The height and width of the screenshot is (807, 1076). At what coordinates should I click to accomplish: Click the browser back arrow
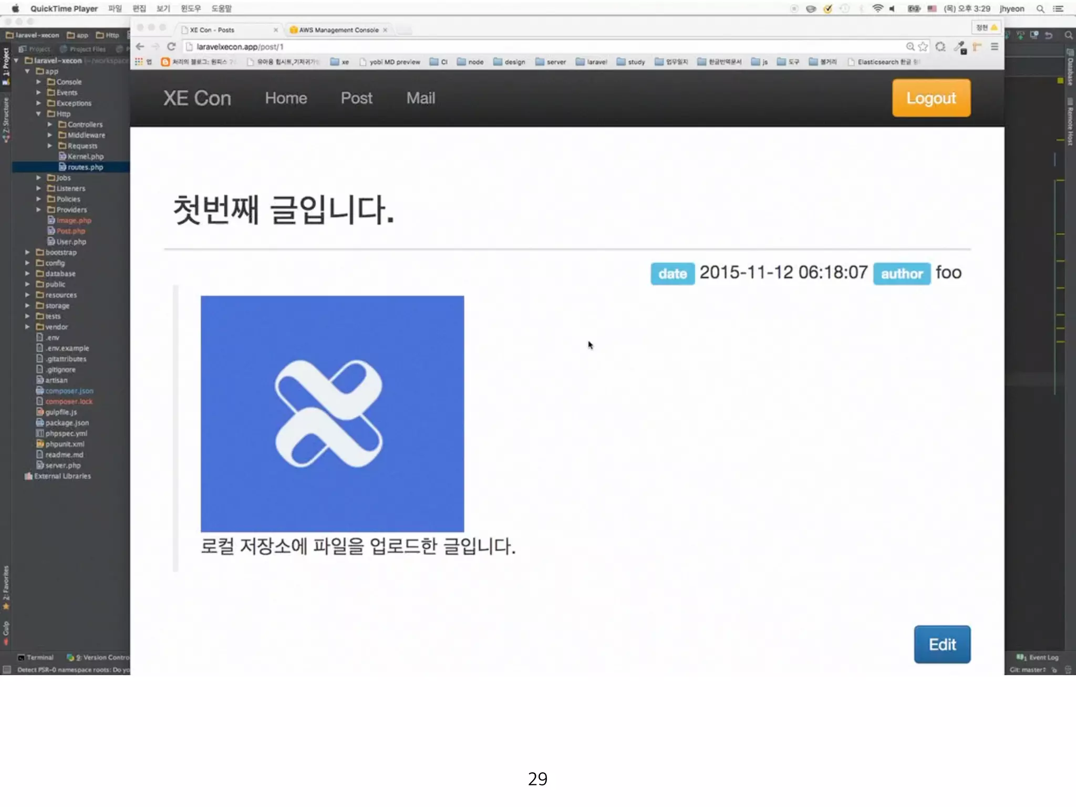pyautogui.click(x=140, y=47)
